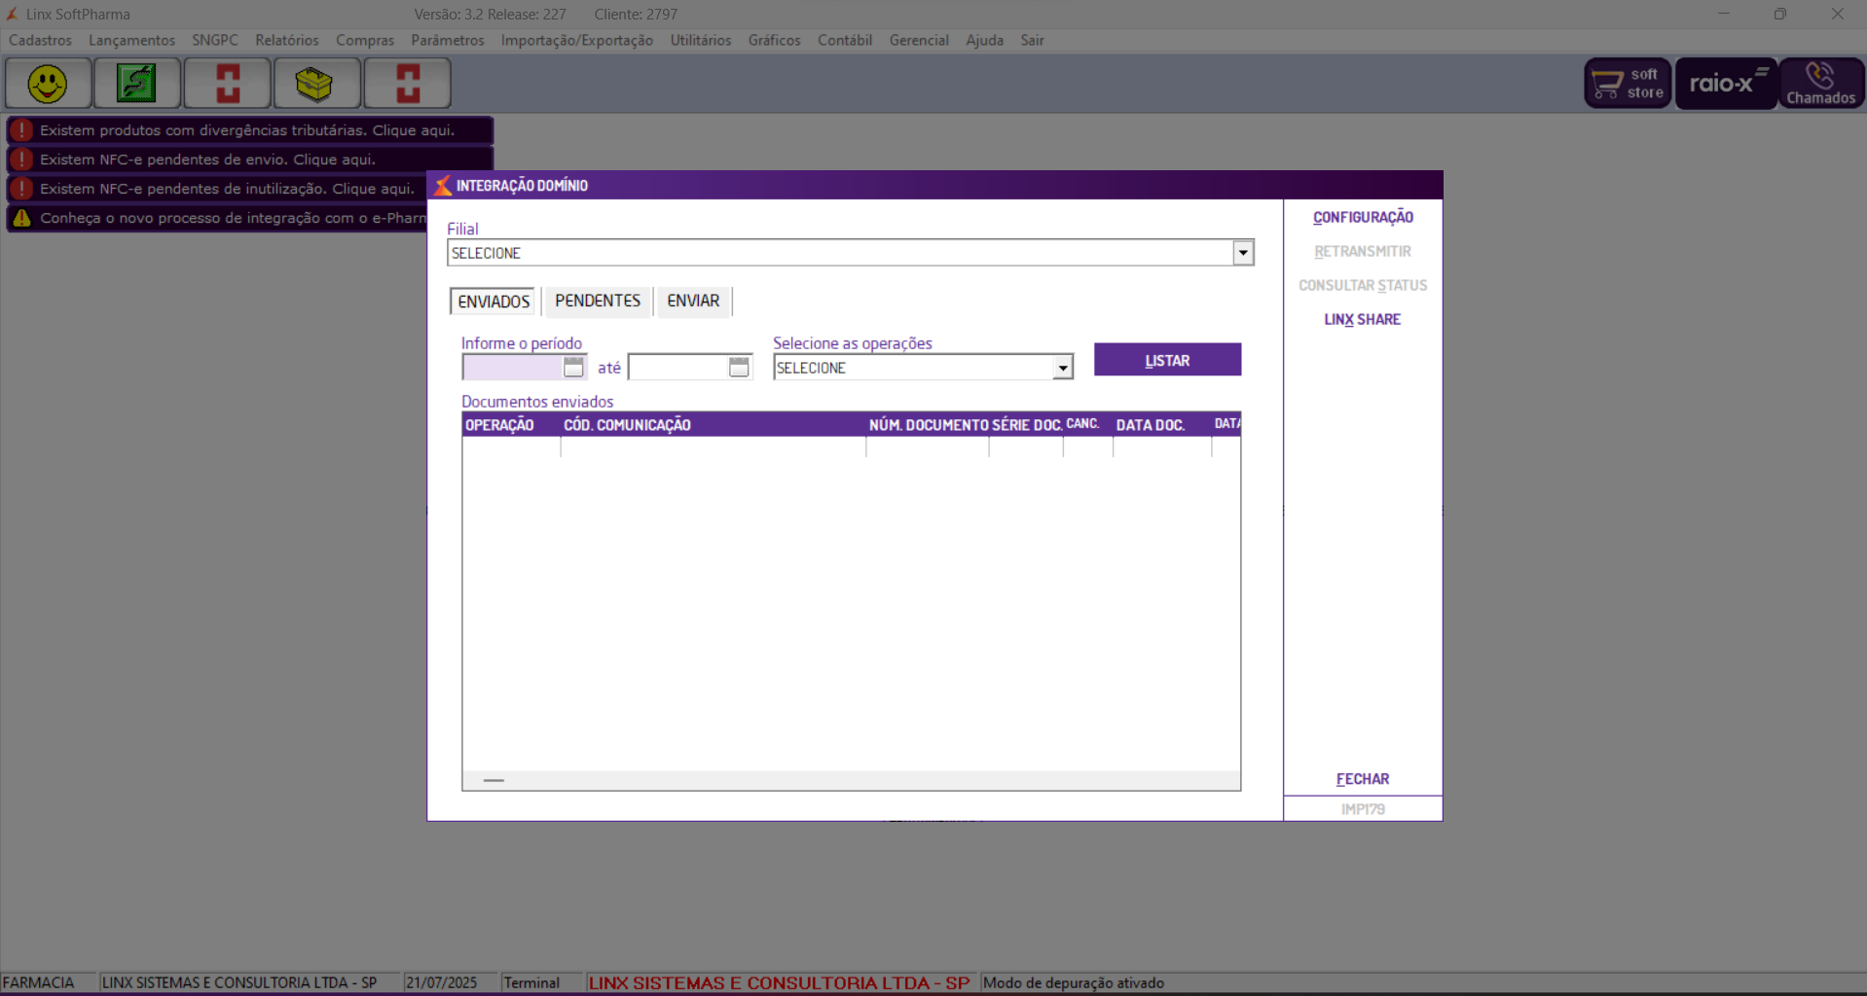This screenshot has width=1867, height=996.
Task: Click the Linx logo in the Integração Domínio title bar
Action: [443, 186]
